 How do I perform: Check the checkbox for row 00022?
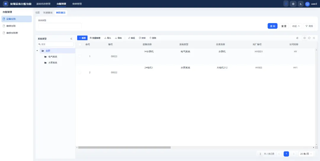(x=80, y=72)
